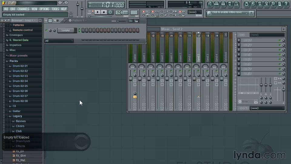
Task: Click the playlist icon in top toolbar
Action: 210,4
